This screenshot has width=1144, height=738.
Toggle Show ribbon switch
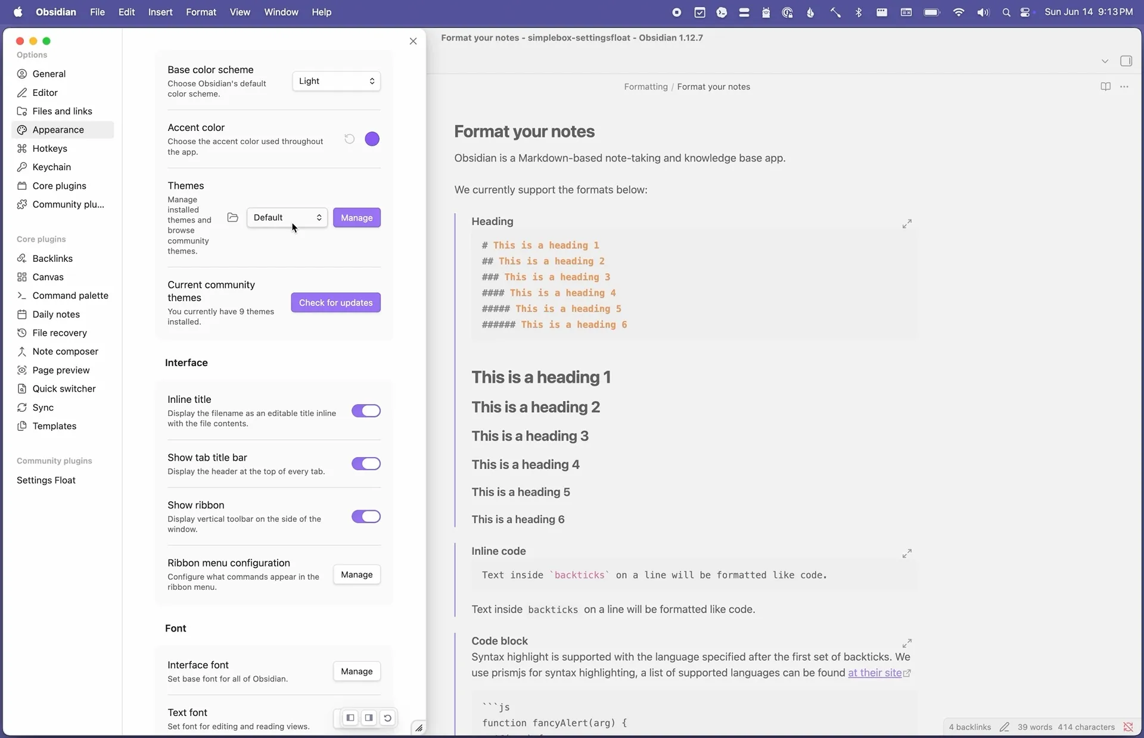point(366,517)
